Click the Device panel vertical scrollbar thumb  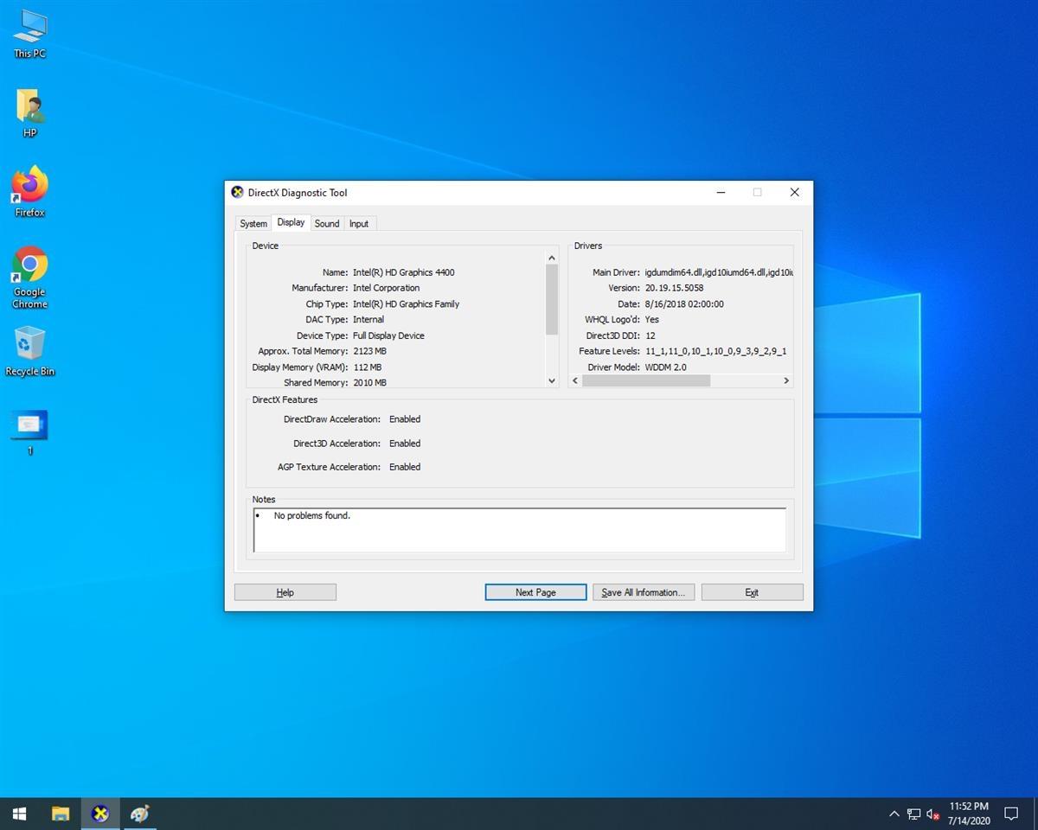pos(552,299)
